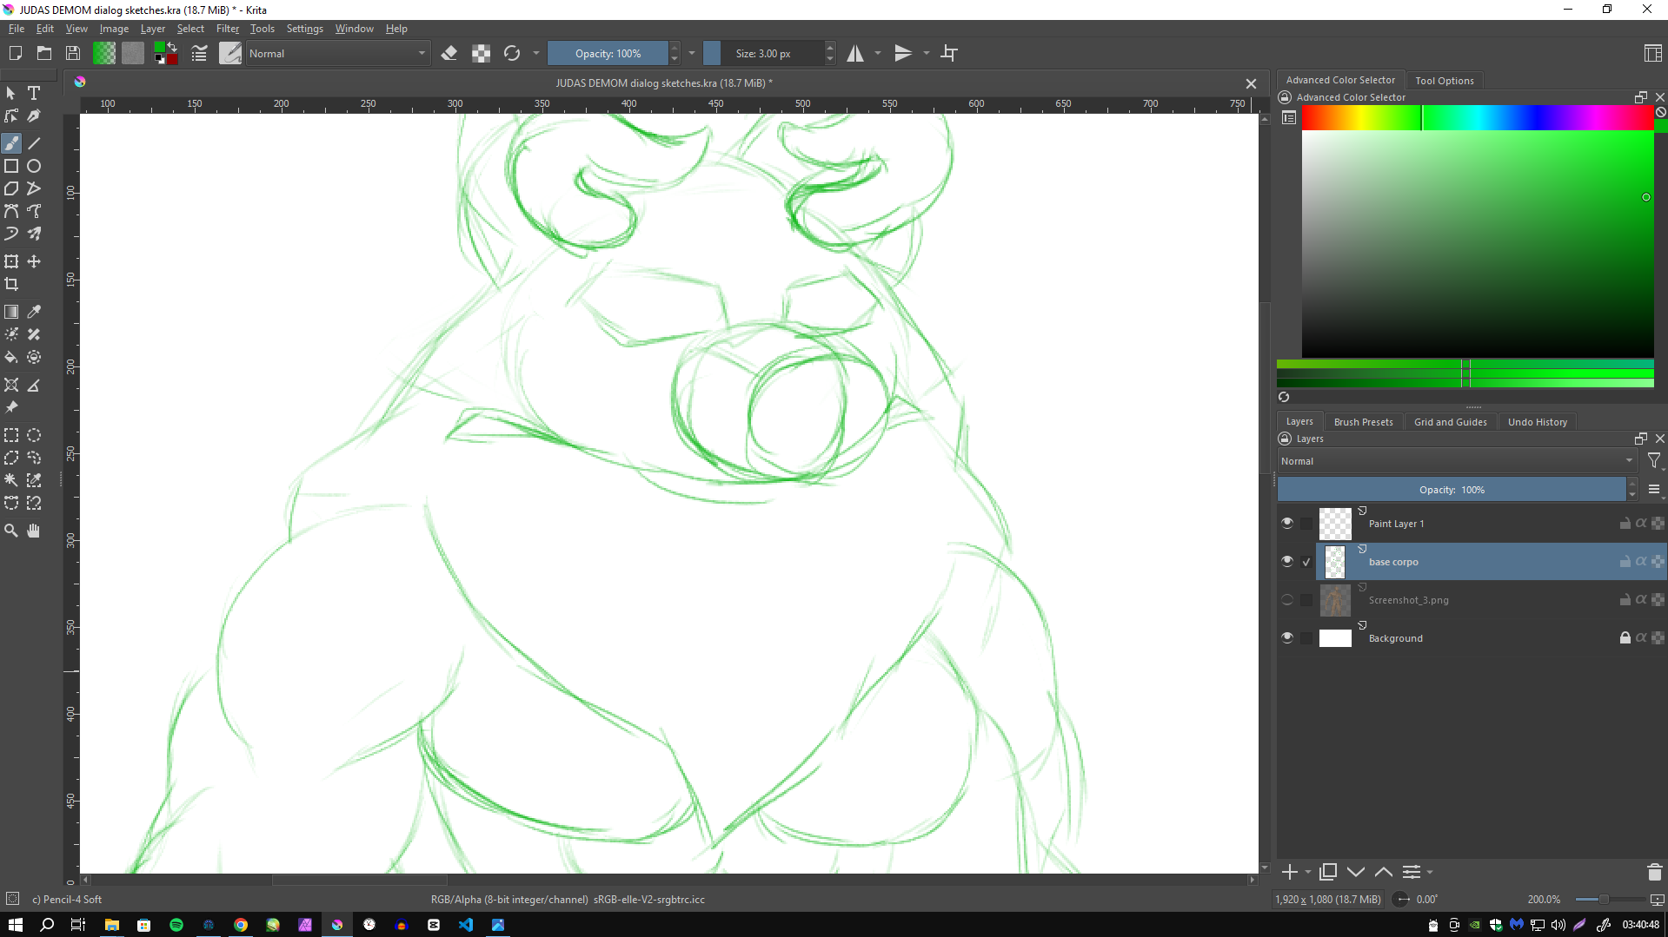This screenshot has width=1668, height=937.
Task: Select the Measure tool
Action: coord(34,385)
